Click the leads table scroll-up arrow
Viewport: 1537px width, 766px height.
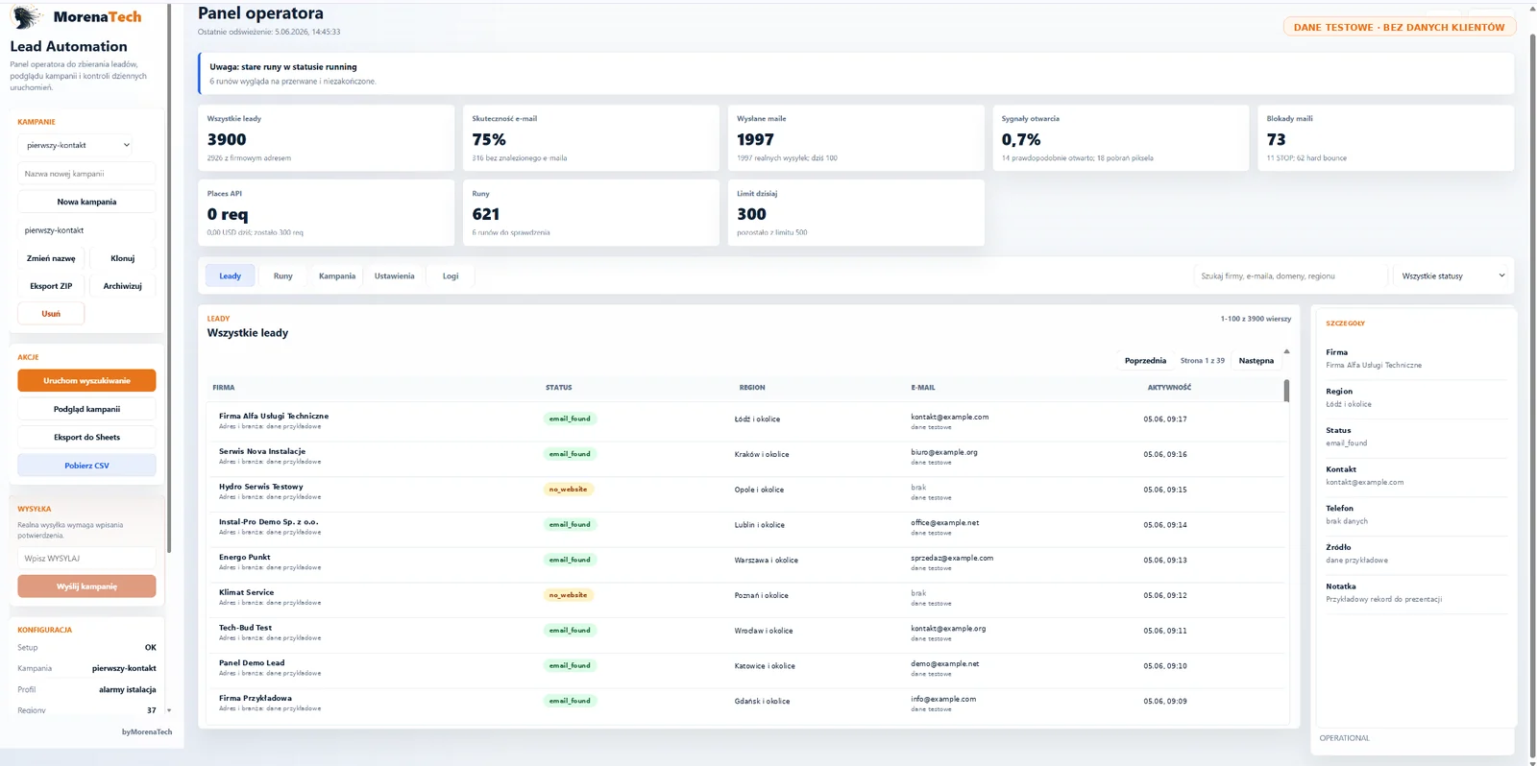pyautogui.click(x=1286, y=351)
